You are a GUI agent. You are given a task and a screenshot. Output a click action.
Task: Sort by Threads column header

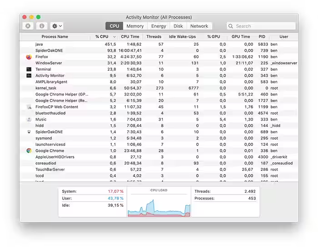coord(154,37)
